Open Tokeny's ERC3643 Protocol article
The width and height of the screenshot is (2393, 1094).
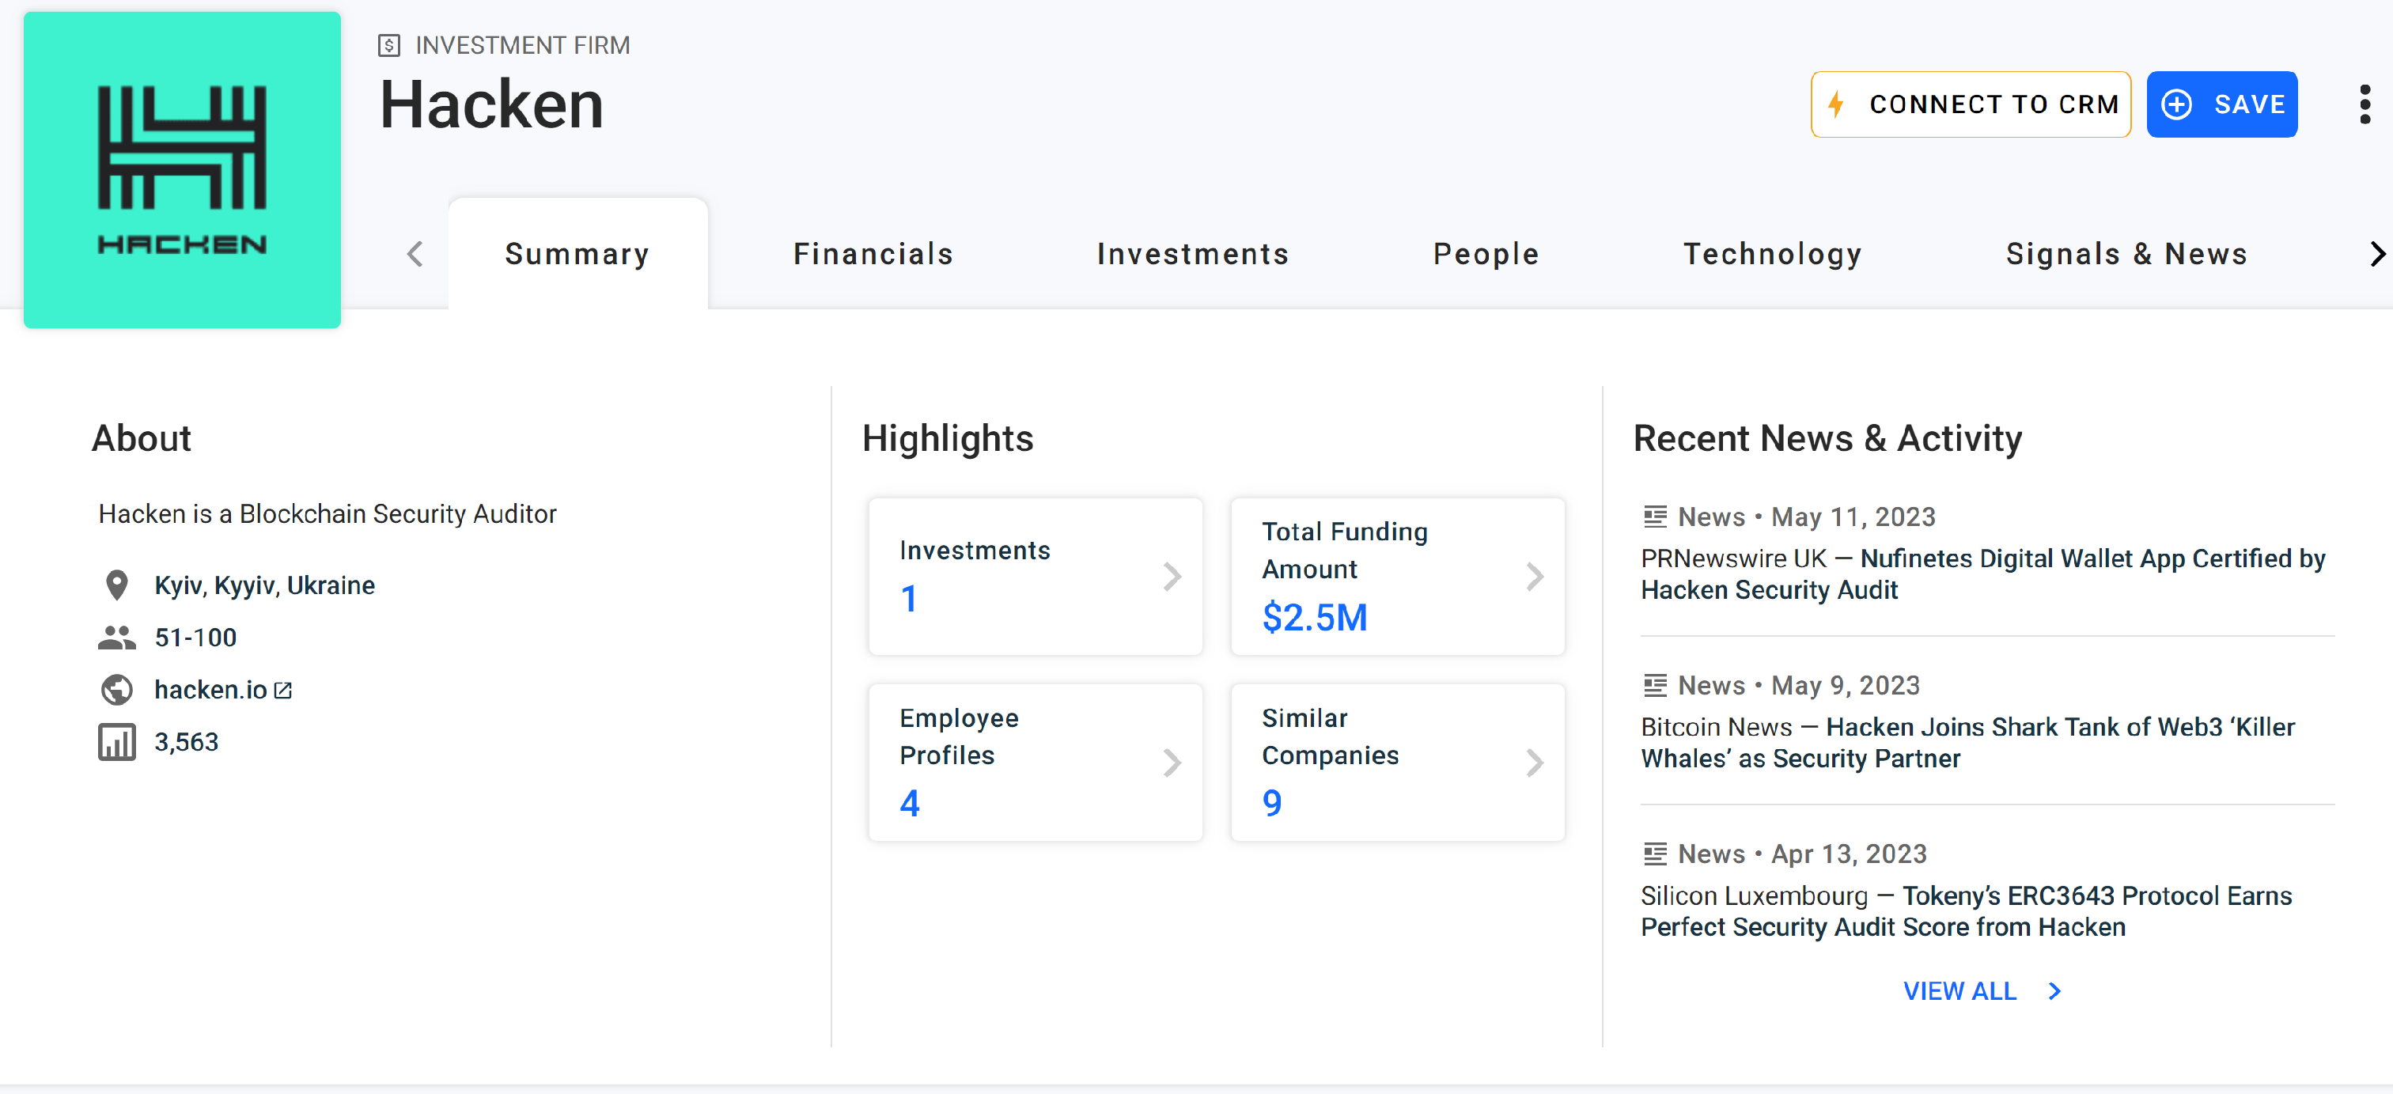tap(1966, 911)
